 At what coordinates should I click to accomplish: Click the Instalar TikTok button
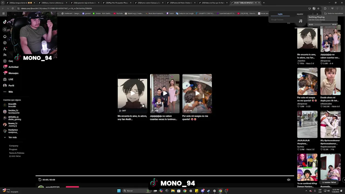(329, 182)
